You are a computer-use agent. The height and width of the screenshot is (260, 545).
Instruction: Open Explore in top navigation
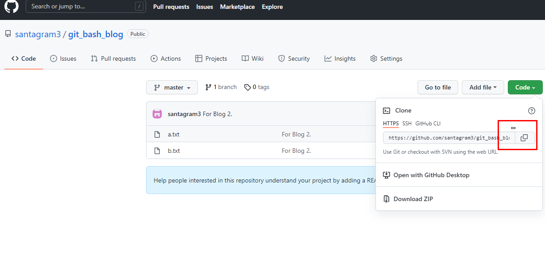click(x=272, y=7)
